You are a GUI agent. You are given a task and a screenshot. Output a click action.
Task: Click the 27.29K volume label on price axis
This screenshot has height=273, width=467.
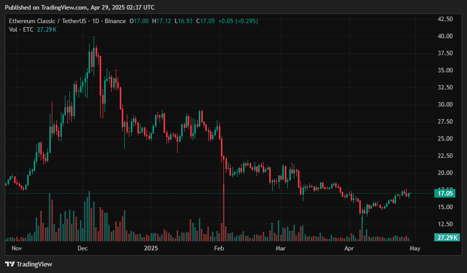click(x=446, y=237)
